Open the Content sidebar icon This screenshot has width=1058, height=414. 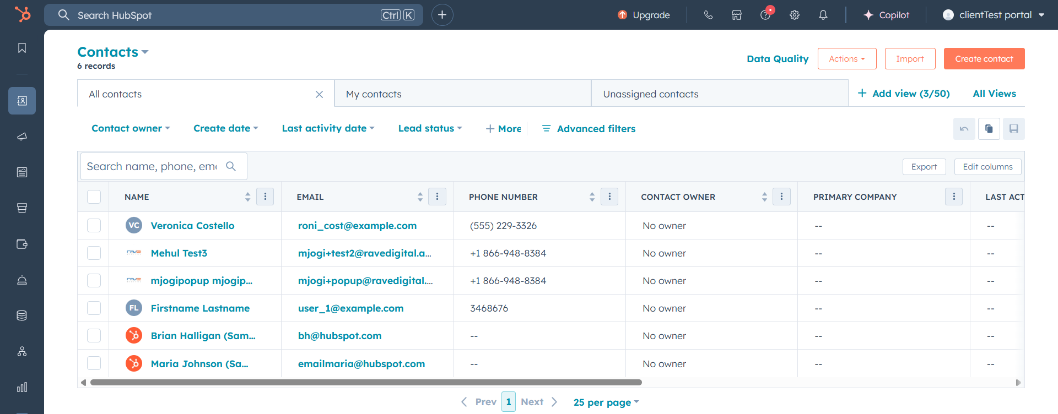click(x=22, y=172)
